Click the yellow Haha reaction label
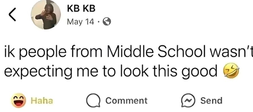253x112 pixels. click(42, 101)
